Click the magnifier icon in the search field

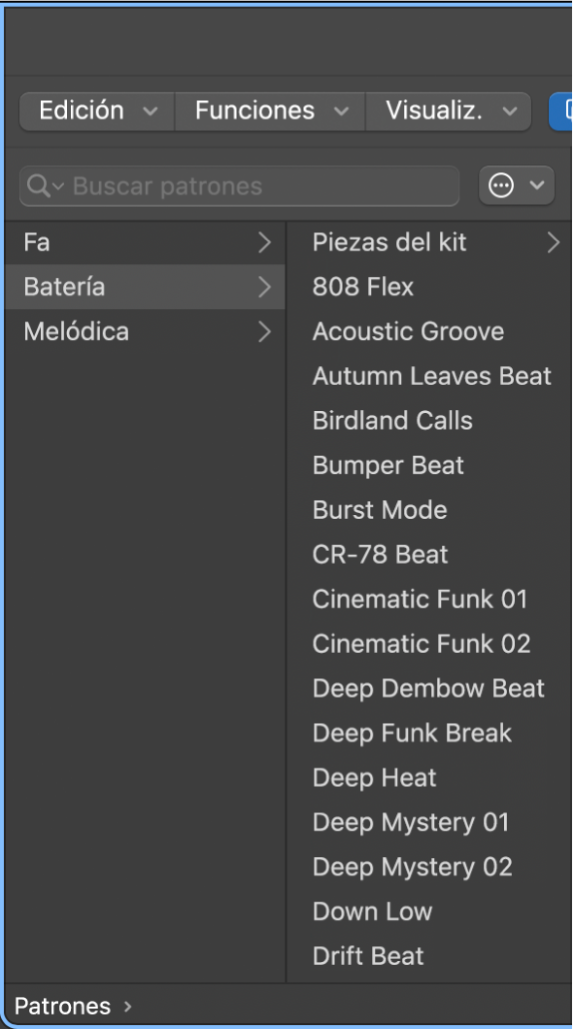click(39, 187)
